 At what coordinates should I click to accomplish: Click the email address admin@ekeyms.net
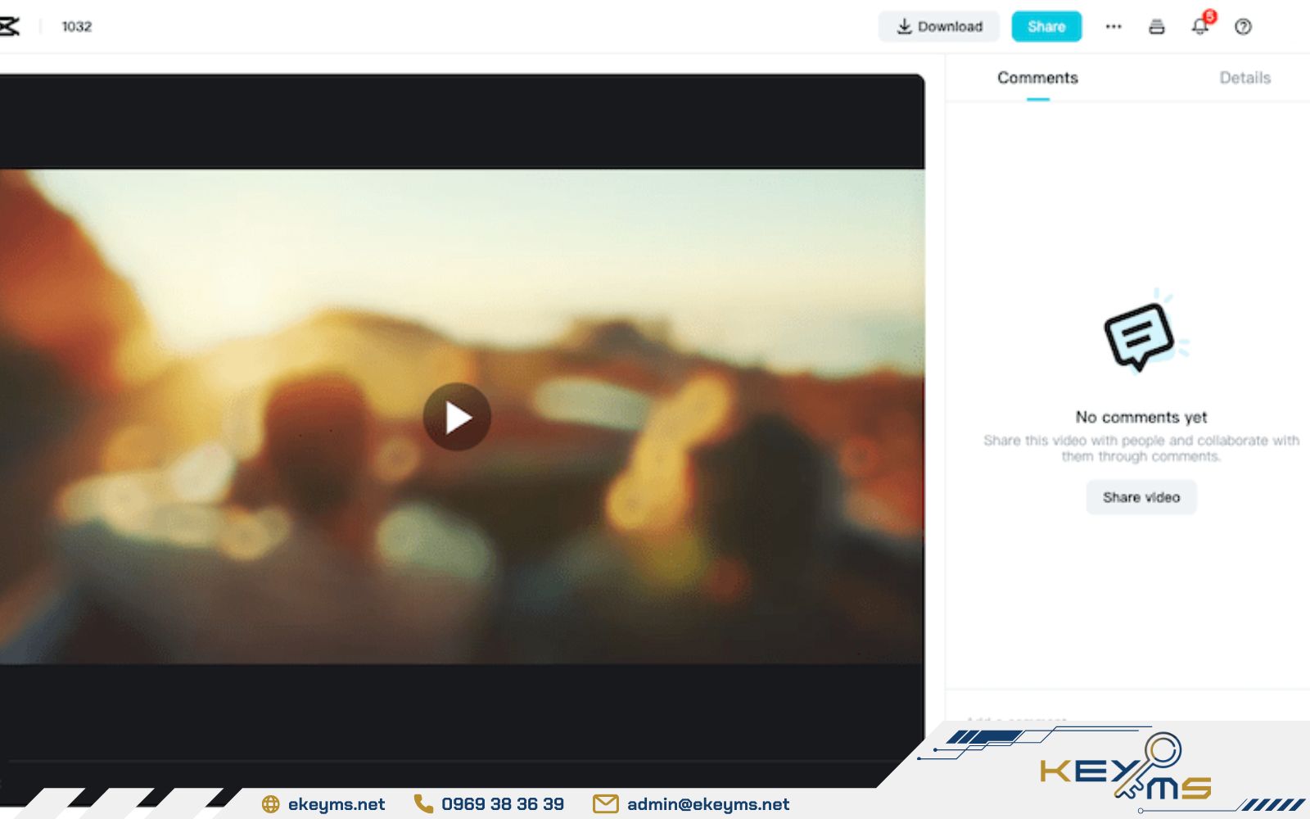tap(707, 803)
